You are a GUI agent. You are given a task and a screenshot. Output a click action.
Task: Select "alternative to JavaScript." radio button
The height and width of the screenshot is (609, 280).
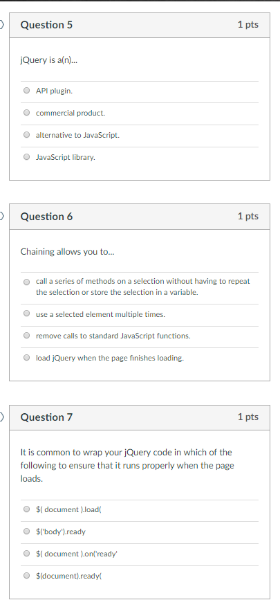click(26, 135)
